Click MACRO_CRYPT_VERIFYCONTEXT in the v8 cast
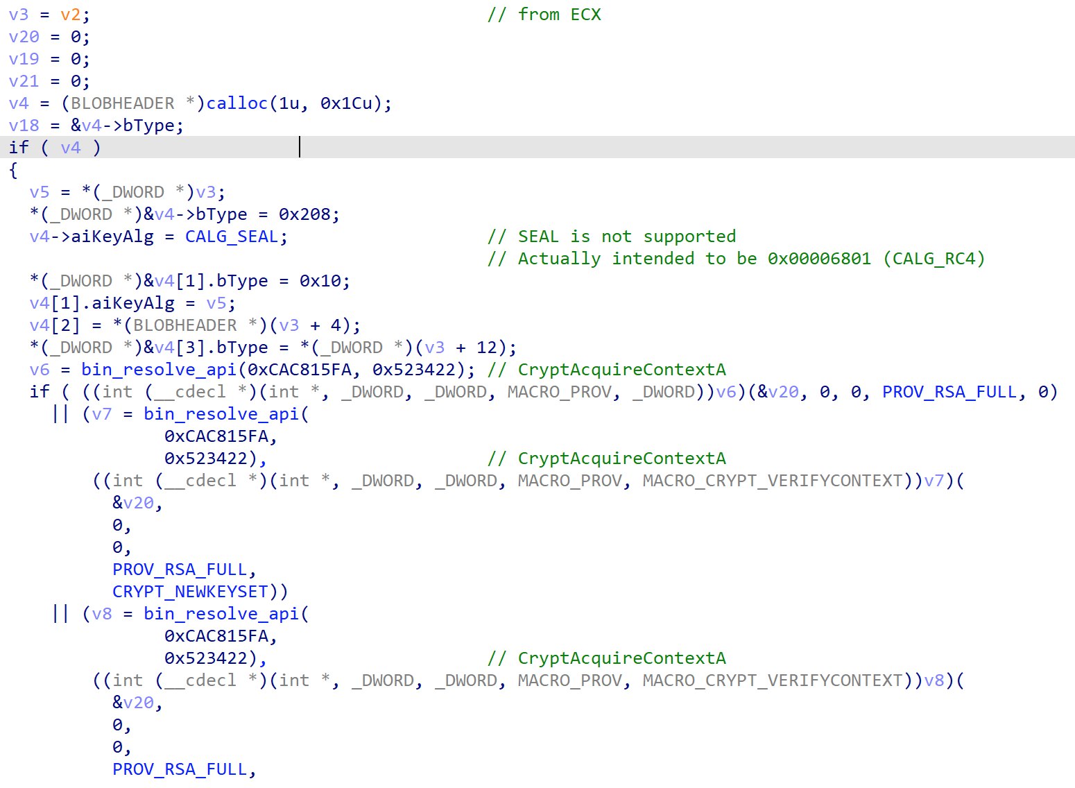The height and width of the screenshot is (788, 1075). point(773,680)
